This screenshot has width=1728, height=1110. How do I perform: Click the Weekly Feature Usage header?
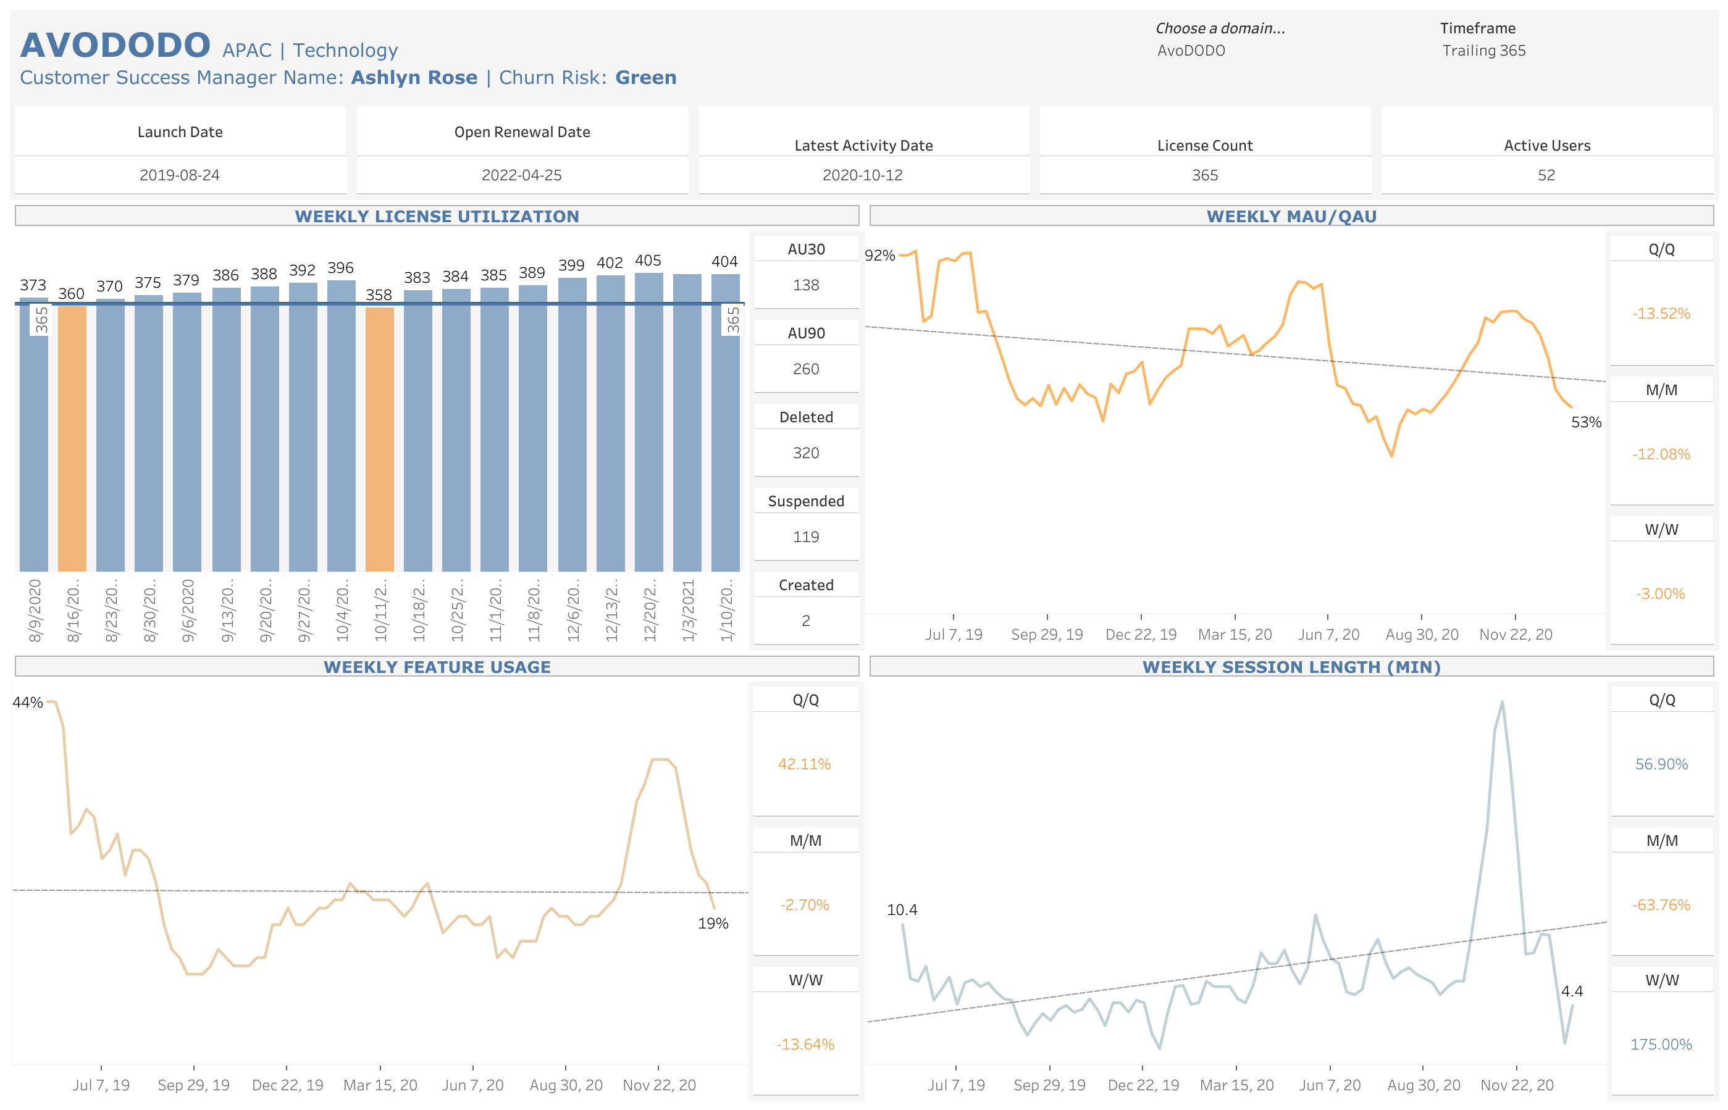point(437,667)
